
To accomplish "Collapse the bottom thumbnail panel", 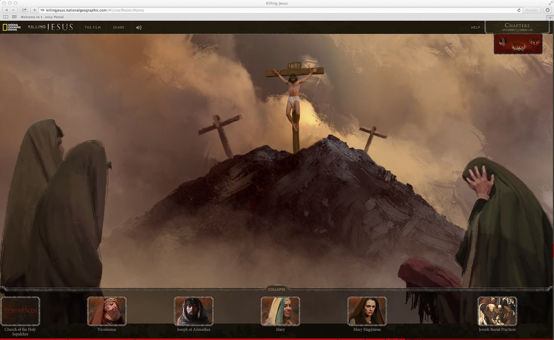I will (x=277, y=289).
